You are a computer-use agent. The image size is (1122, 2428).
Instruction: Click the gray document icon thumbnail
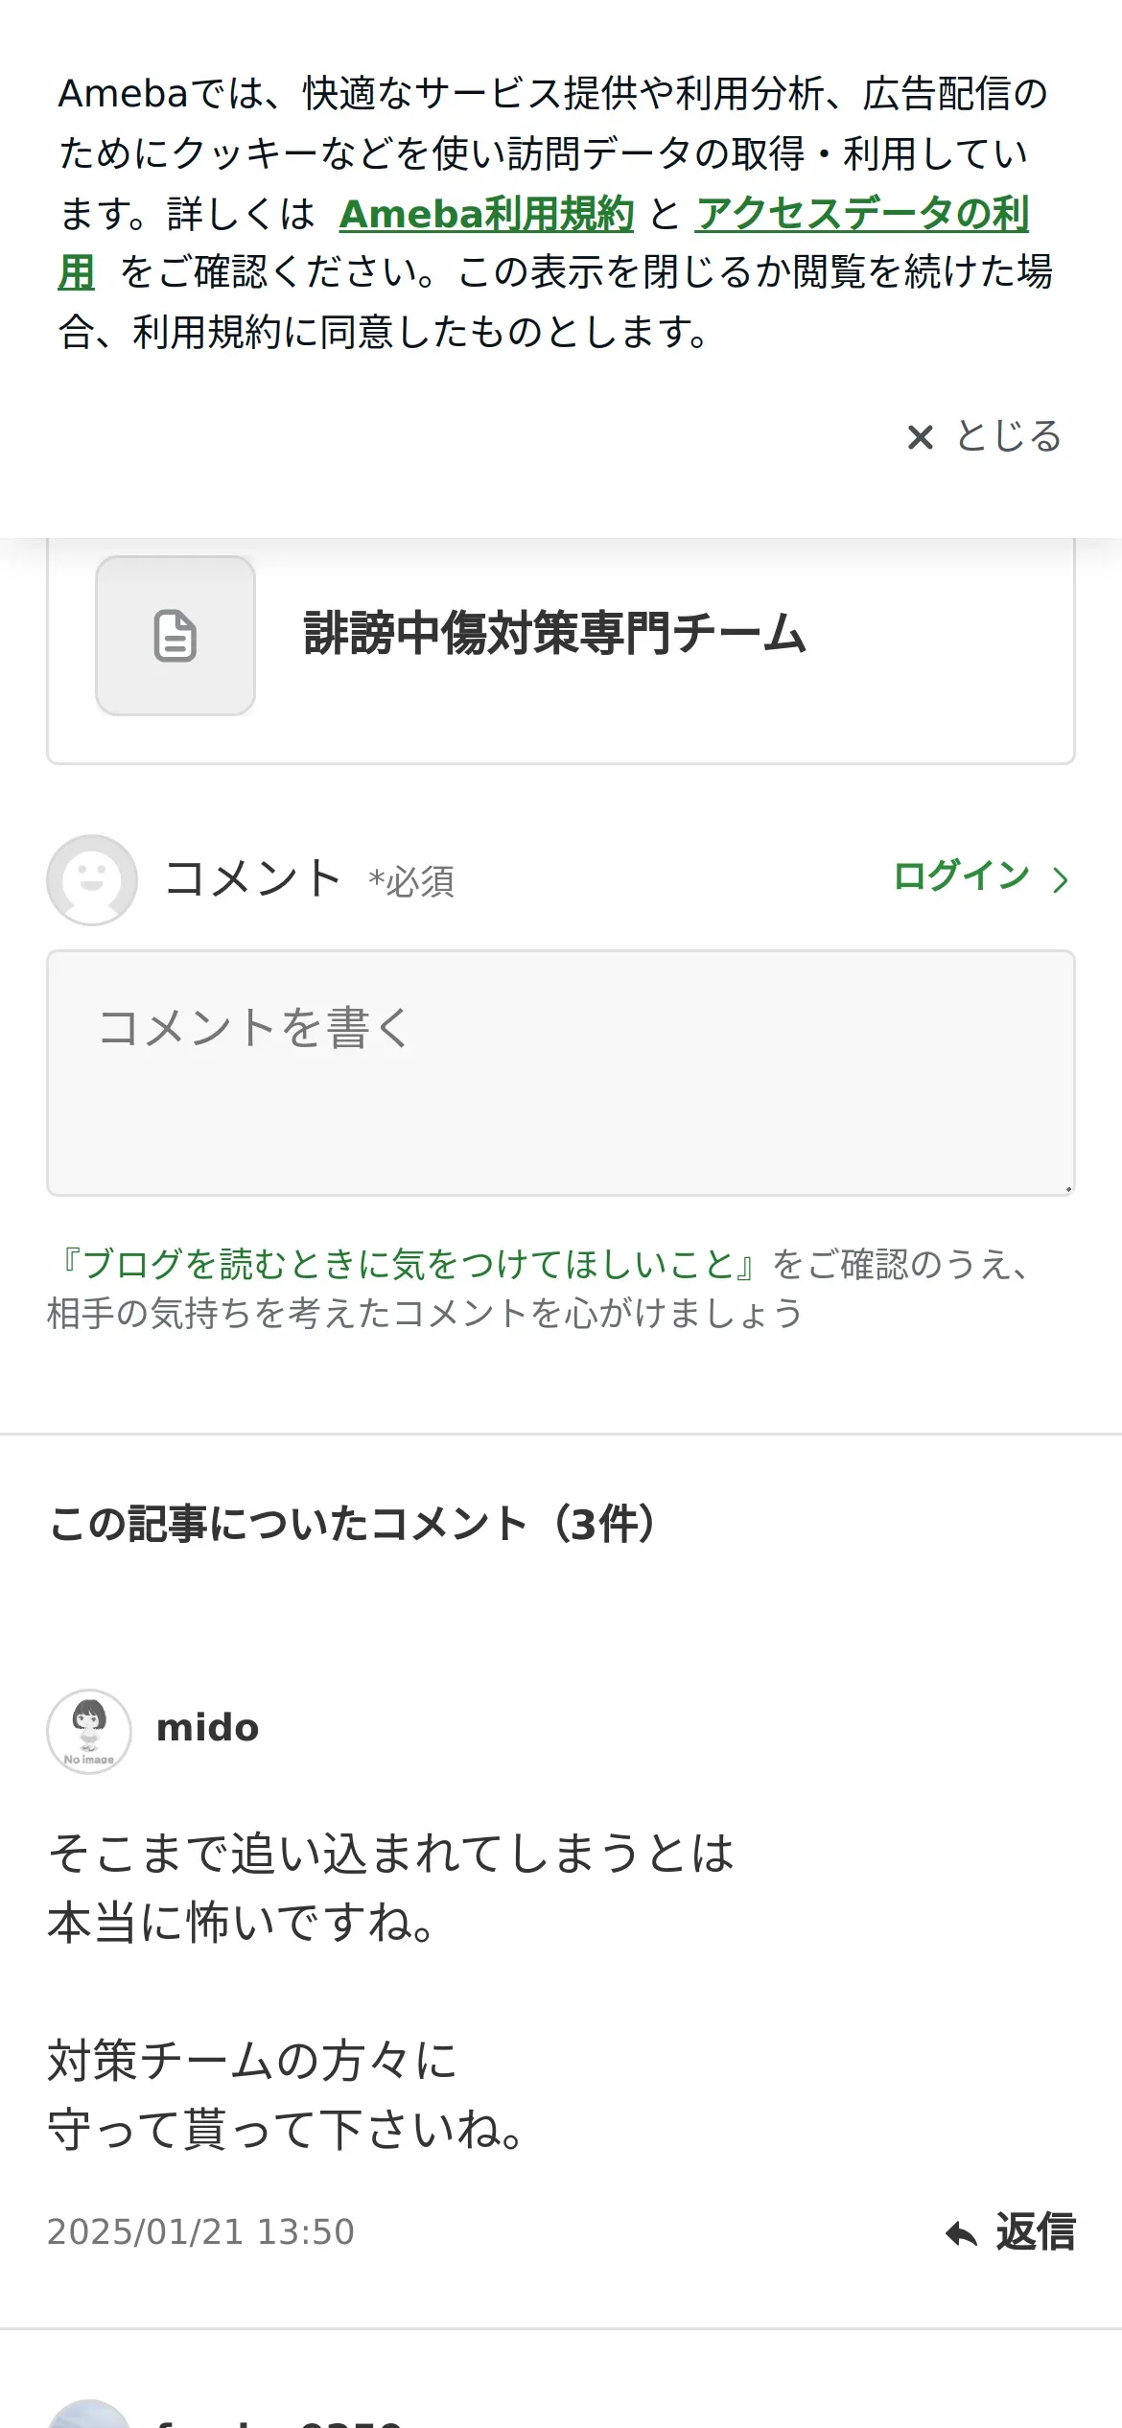pos(175,636)
